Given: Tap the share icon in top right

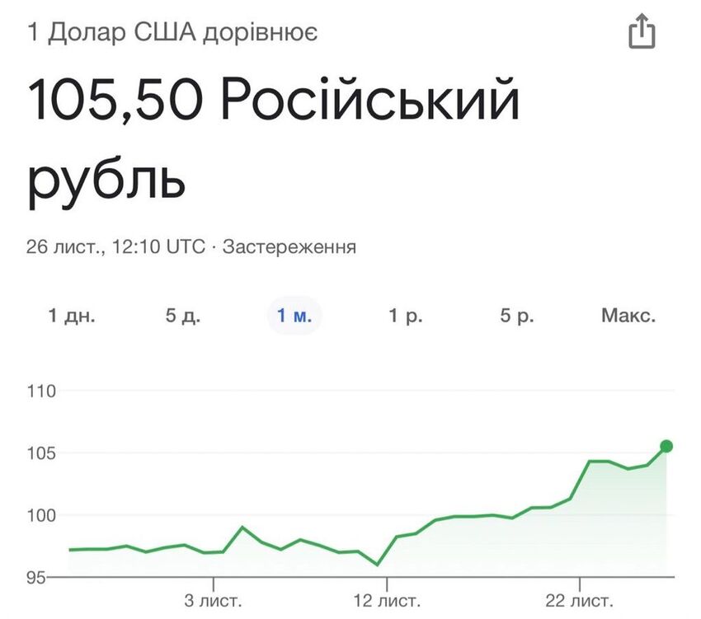Looking at the screenshot, I should pos(642,31).
